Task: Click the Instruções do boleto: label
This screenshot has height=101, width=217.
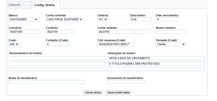Action: point(122,53)
